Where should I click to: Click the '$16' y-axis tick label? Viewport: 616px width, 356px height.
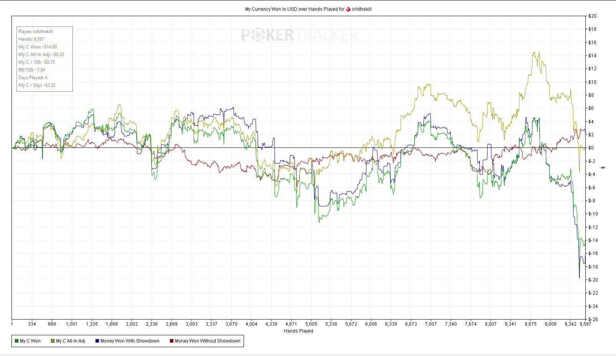[x=592, y=43]
